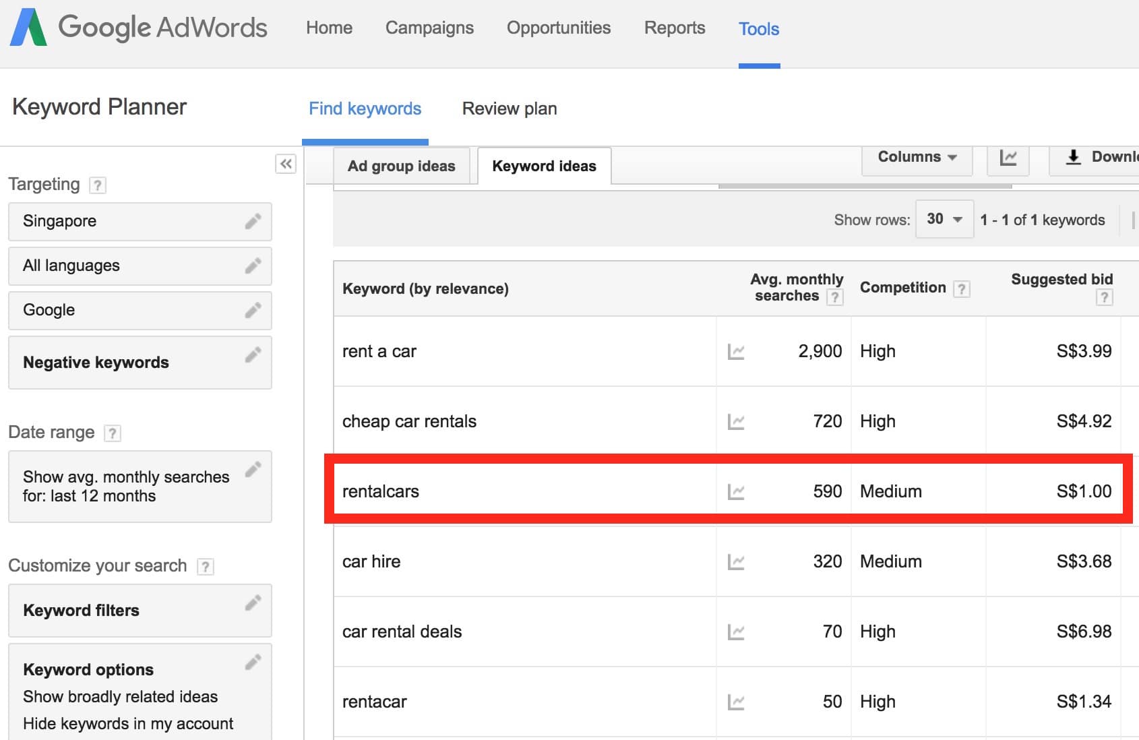Edit Keyword filters pencil icon

(253, 603)
